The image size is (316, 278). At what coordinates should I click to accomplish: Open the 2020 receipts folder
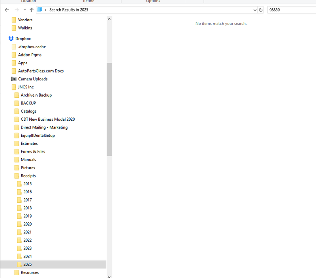click(x=27, y=224)
